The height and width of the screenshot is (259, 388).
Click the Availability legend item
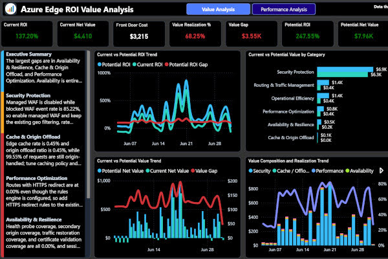360,171
